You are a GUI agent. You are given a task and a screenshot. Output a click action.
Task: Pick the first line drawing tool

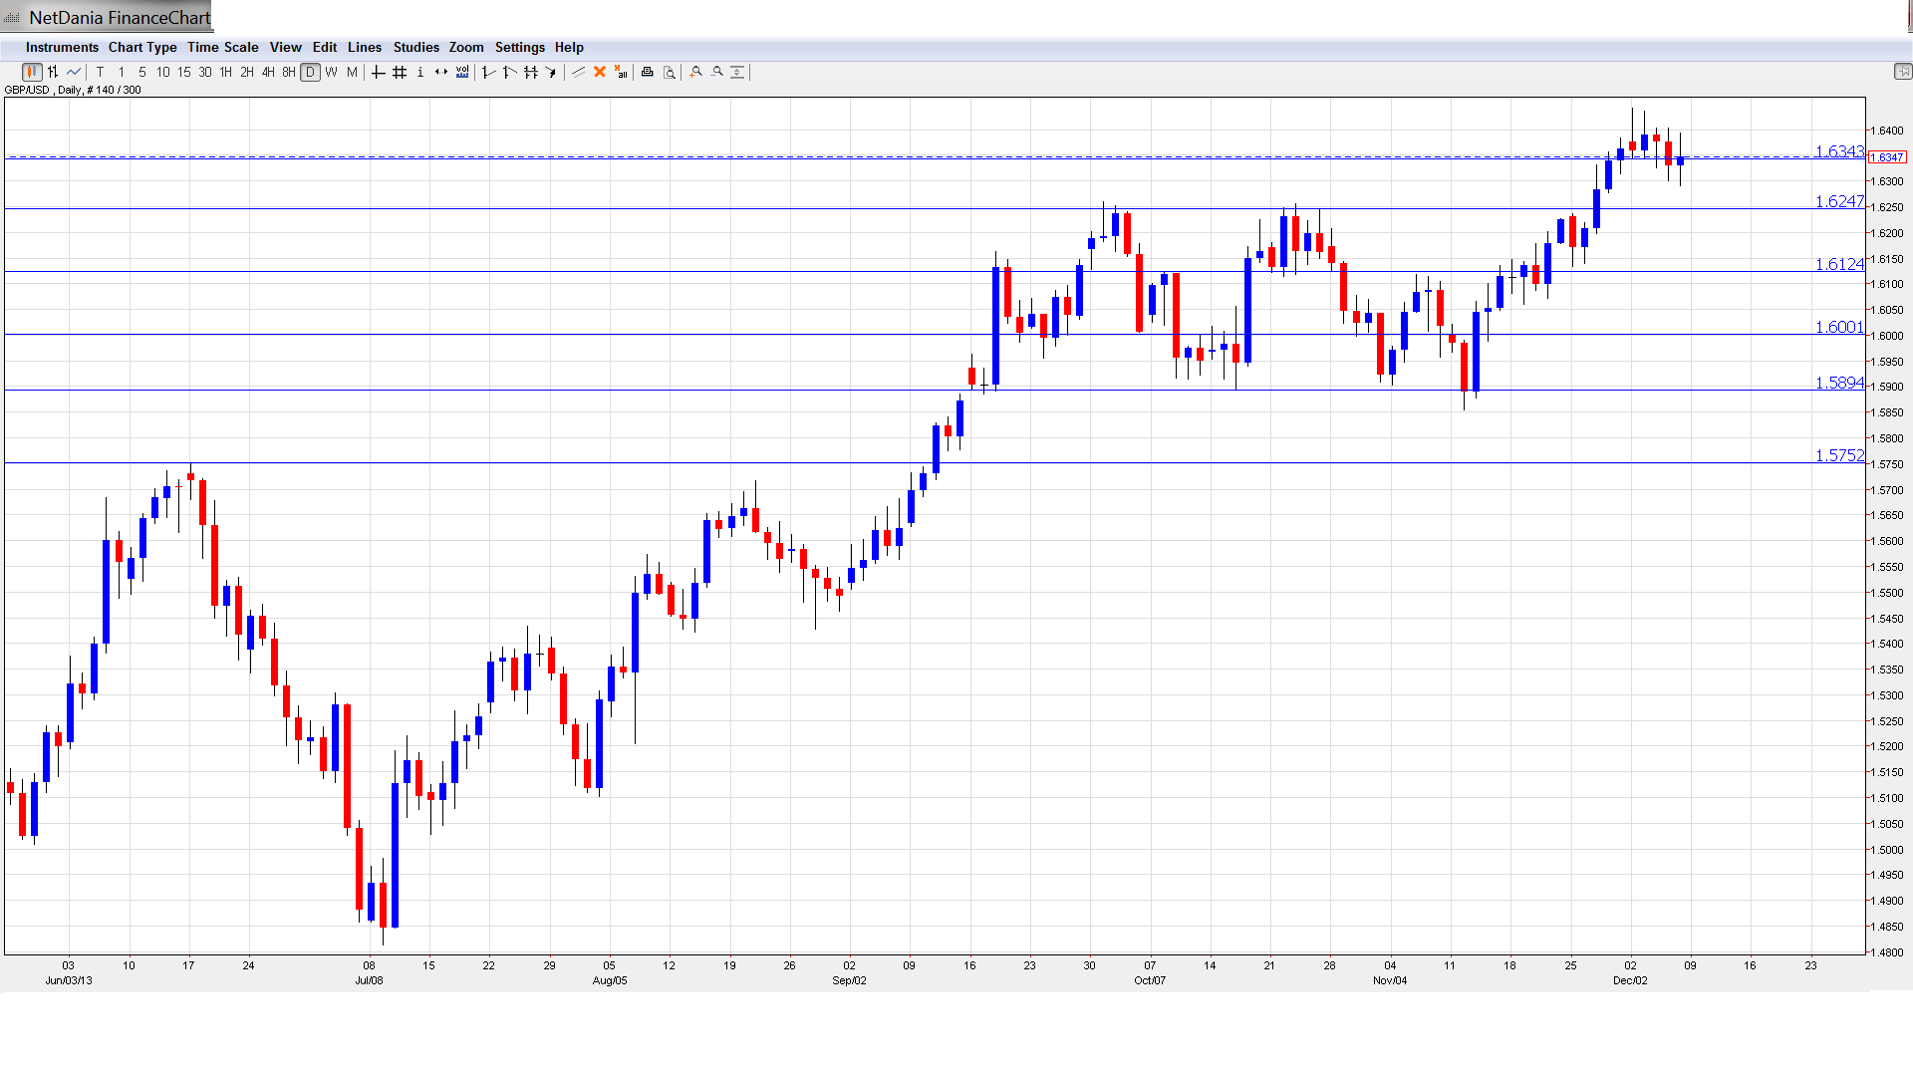pyautogui.click(x=488, y=72)
